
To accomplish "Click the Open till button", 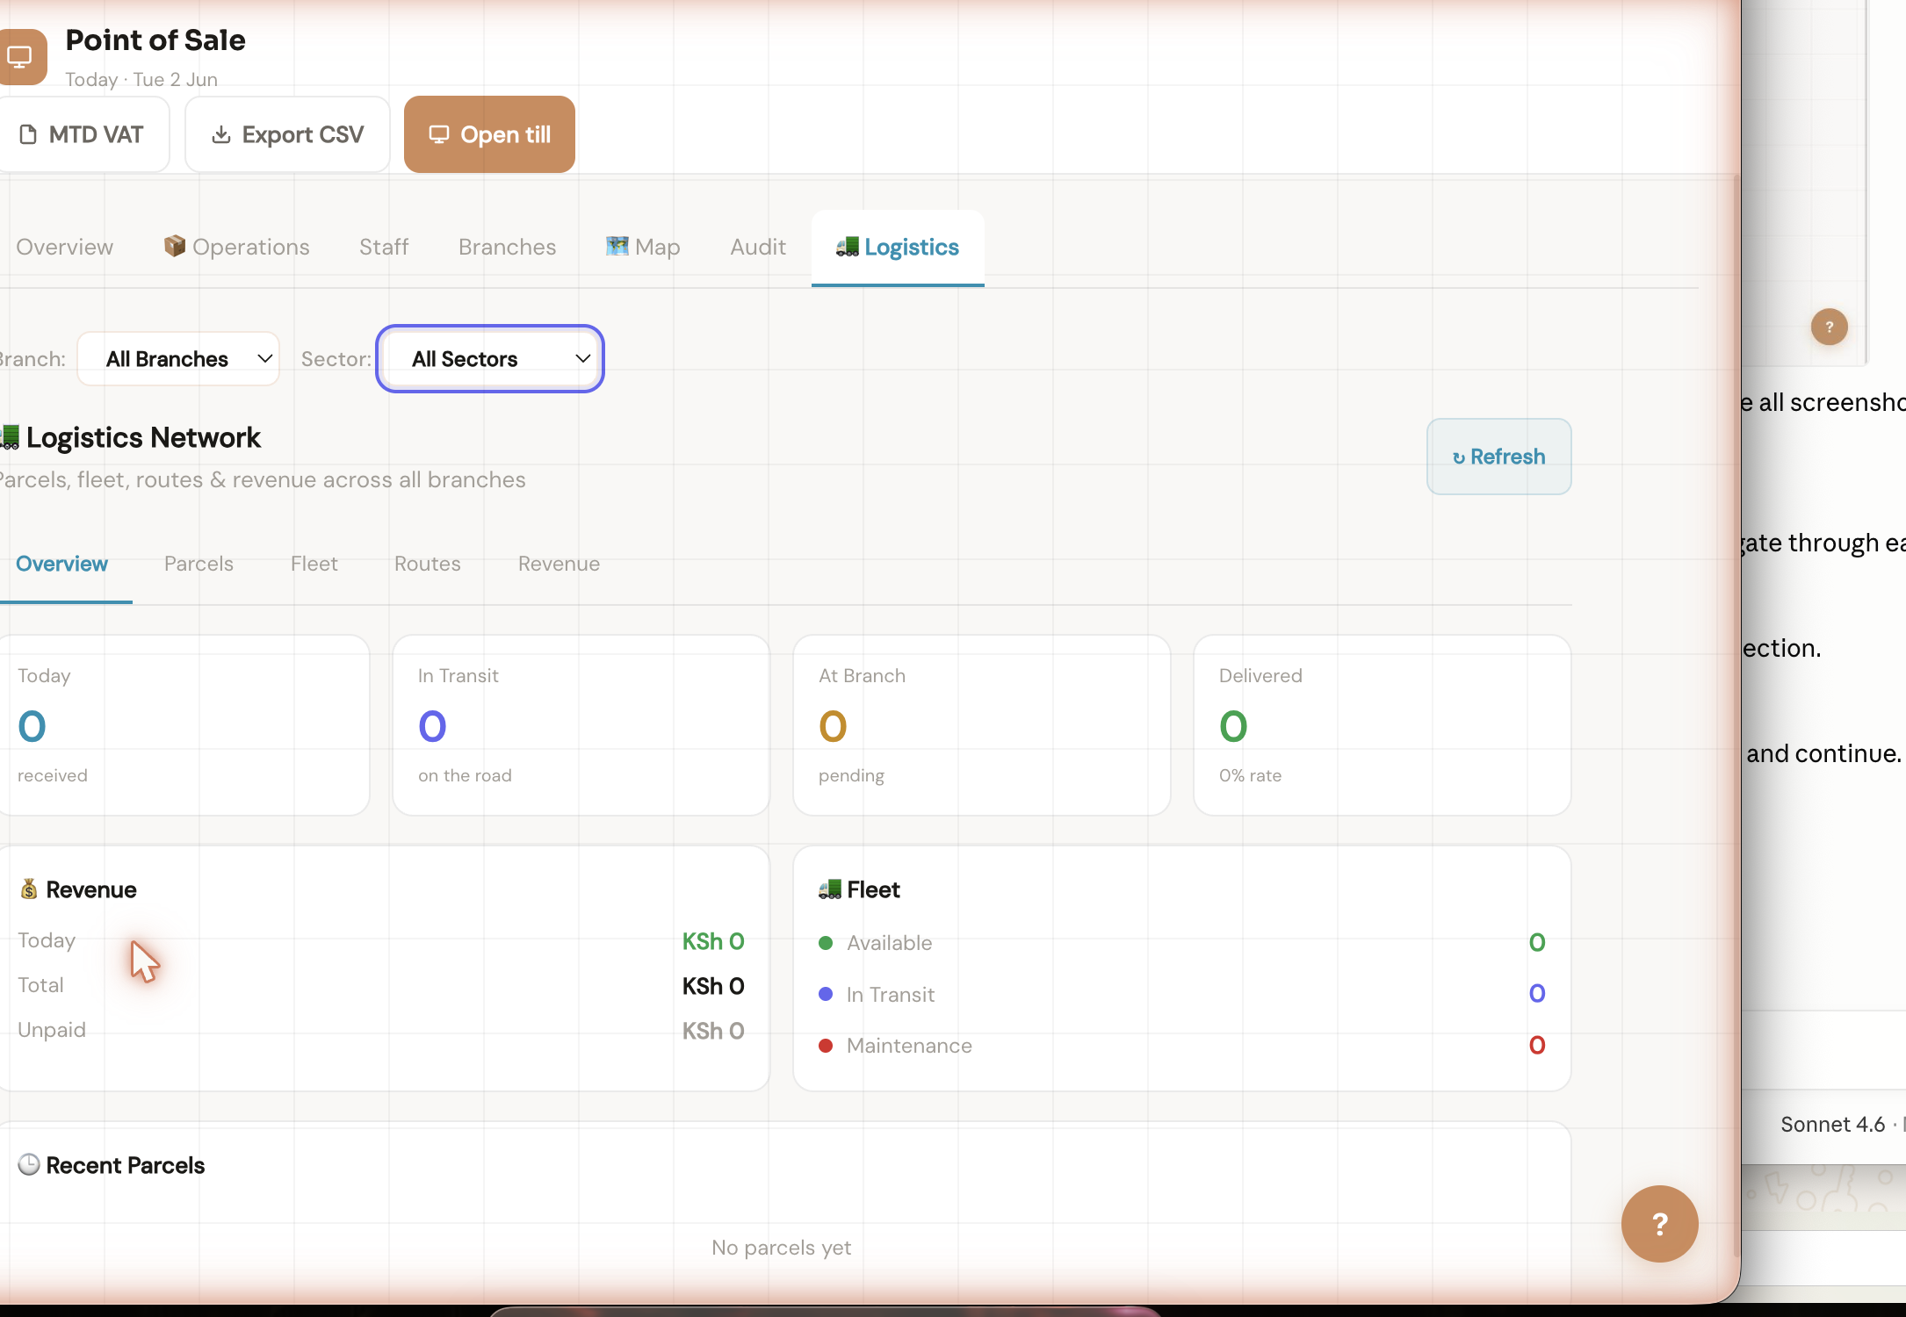I will tap(489, 134).
